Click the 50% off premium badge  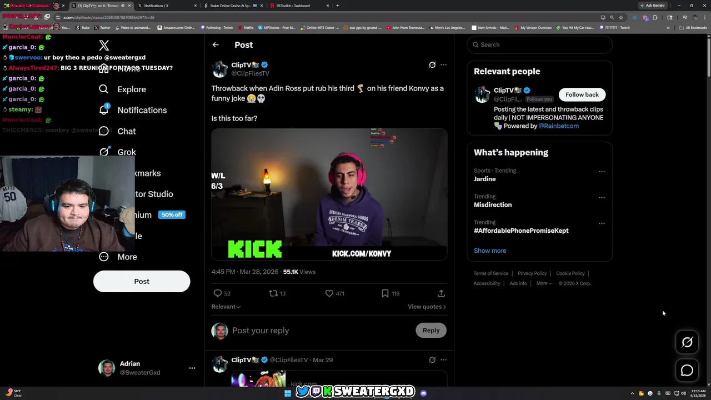[x=172, y=214]
